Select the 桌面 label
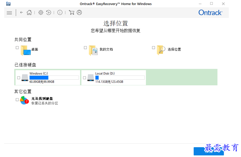The height and width of the screenshot is (157, 241). tap(35, 49)
